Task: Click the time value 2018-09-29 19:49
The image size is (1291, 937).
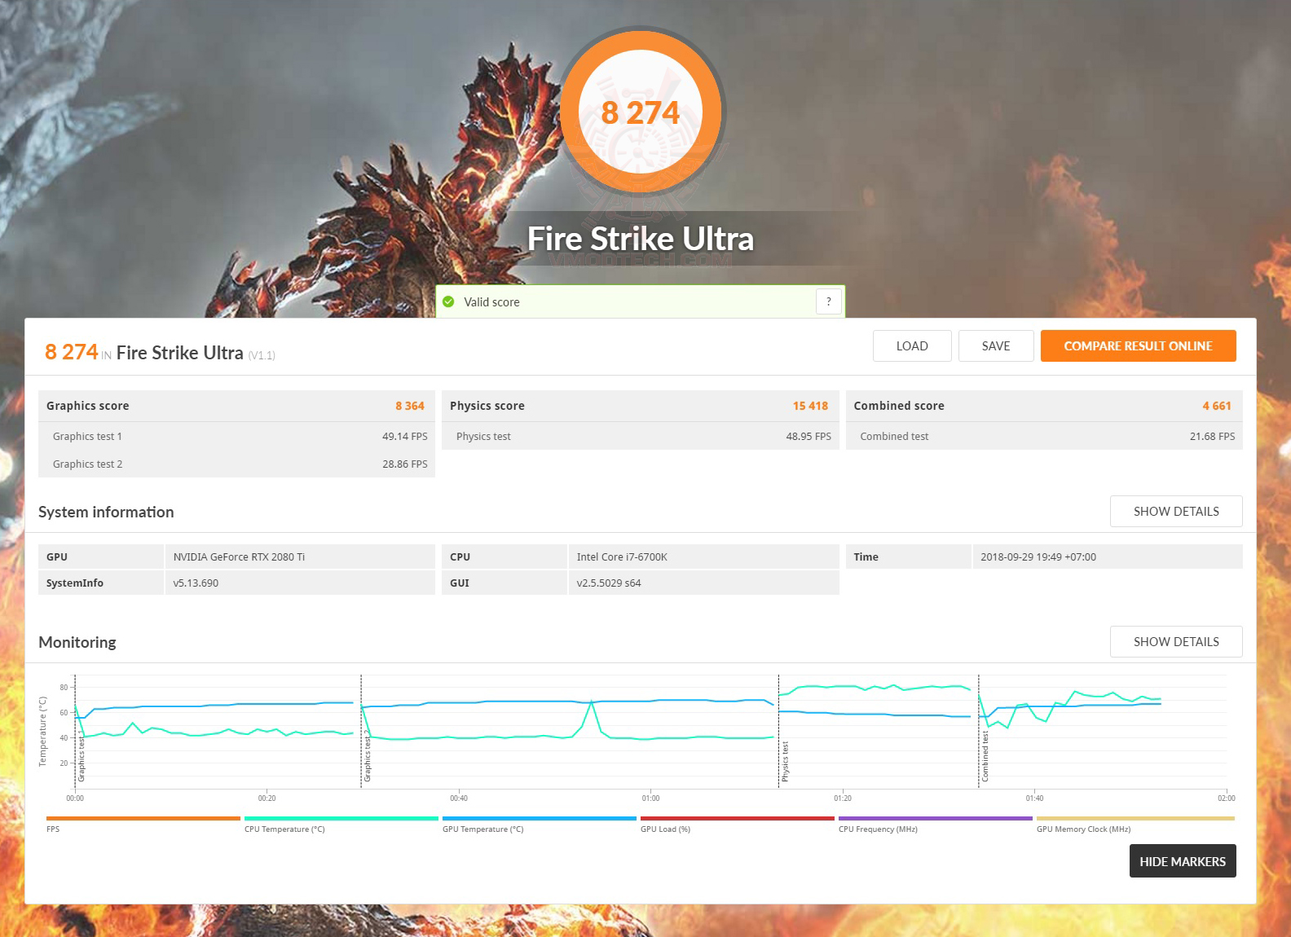Action: point(1038,556)
